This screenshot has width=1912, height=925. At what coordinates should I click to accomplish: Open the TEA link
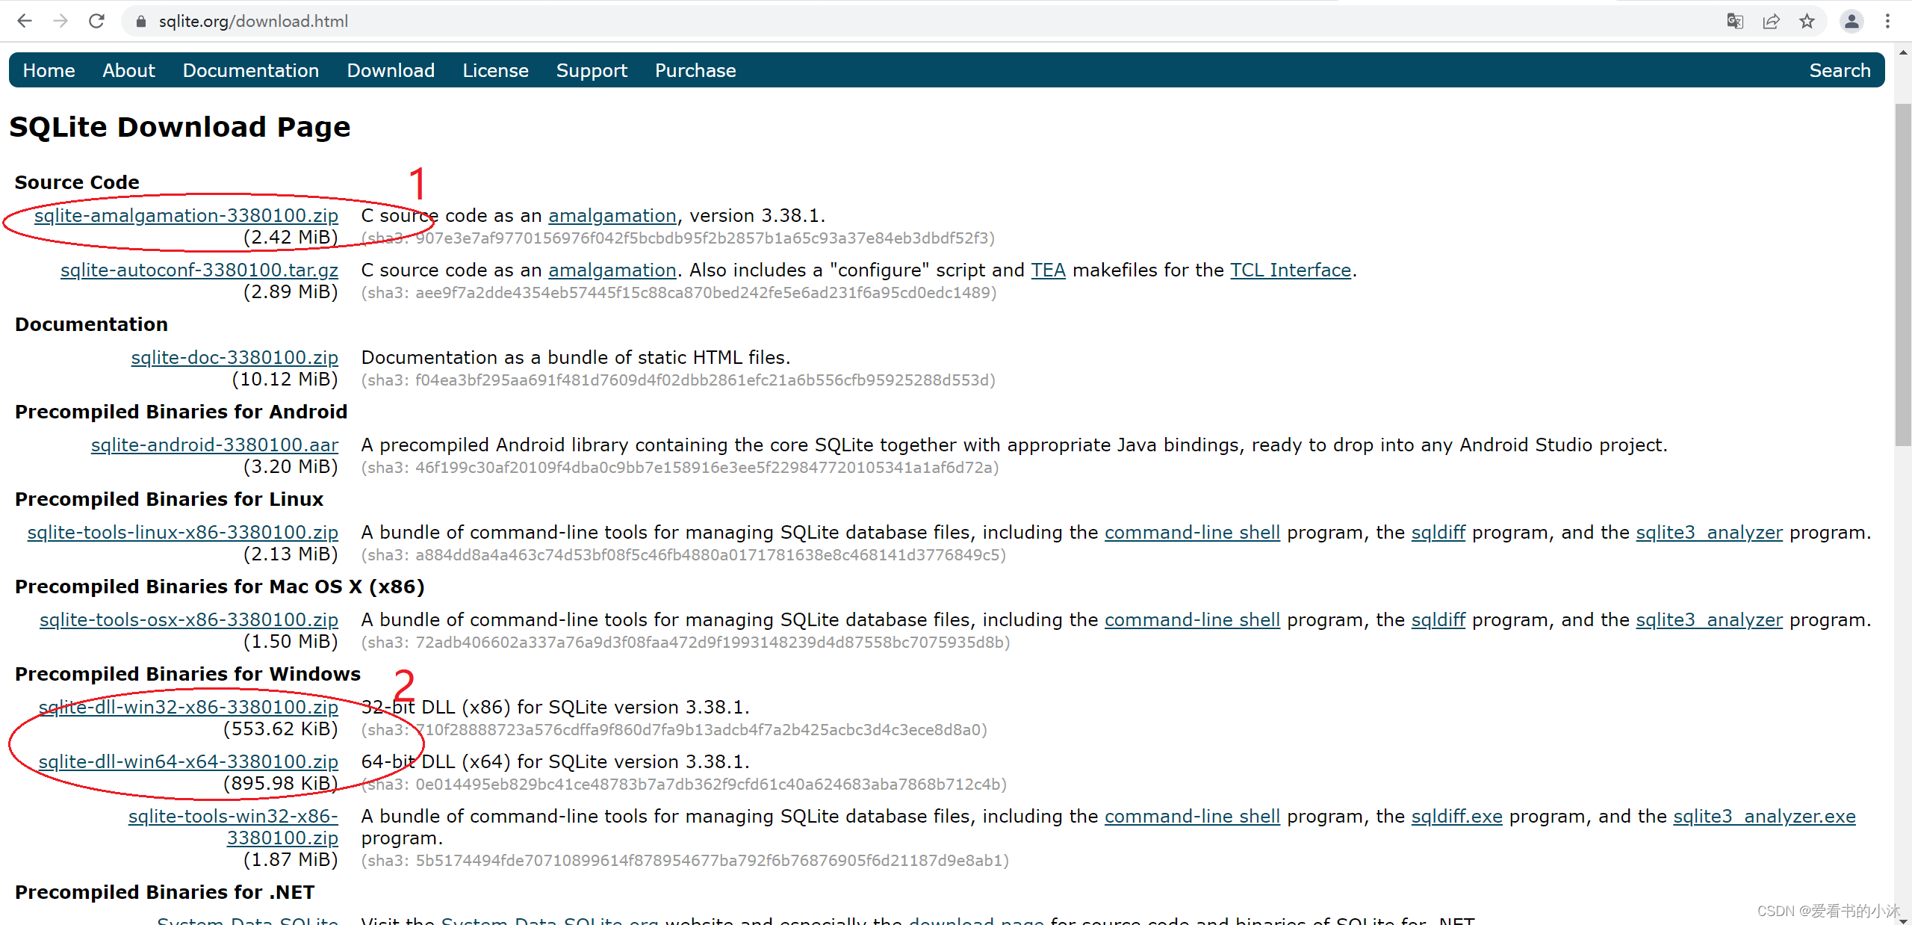point(1048,270)
